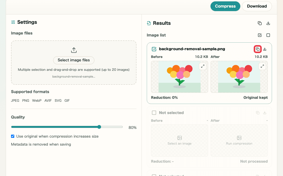Viewport: 283px width, 176px height.
Task: Click the select-all icon beside Image list
Action: coord(260,35)
